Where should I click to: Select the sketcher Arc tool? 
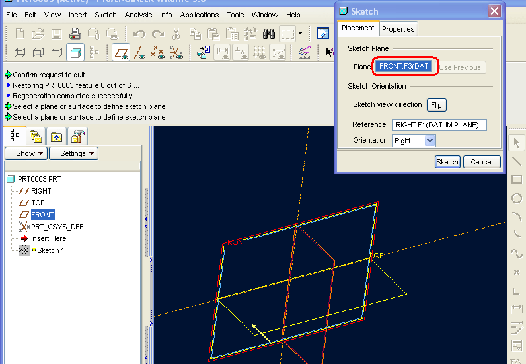tap(517, 217)
